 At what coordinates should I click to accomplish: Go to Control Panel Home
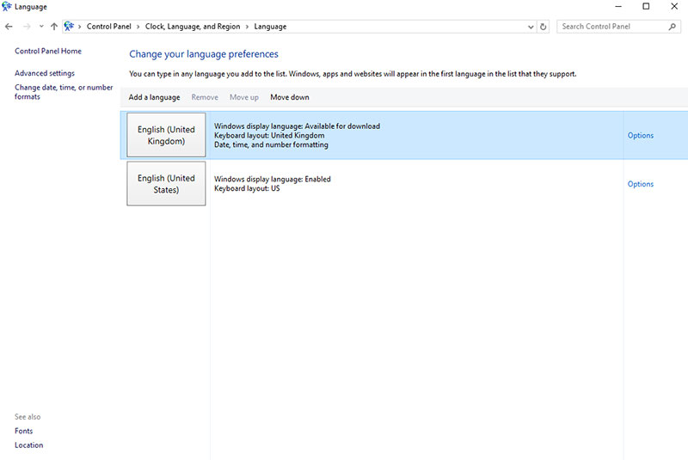click(48, 51)
